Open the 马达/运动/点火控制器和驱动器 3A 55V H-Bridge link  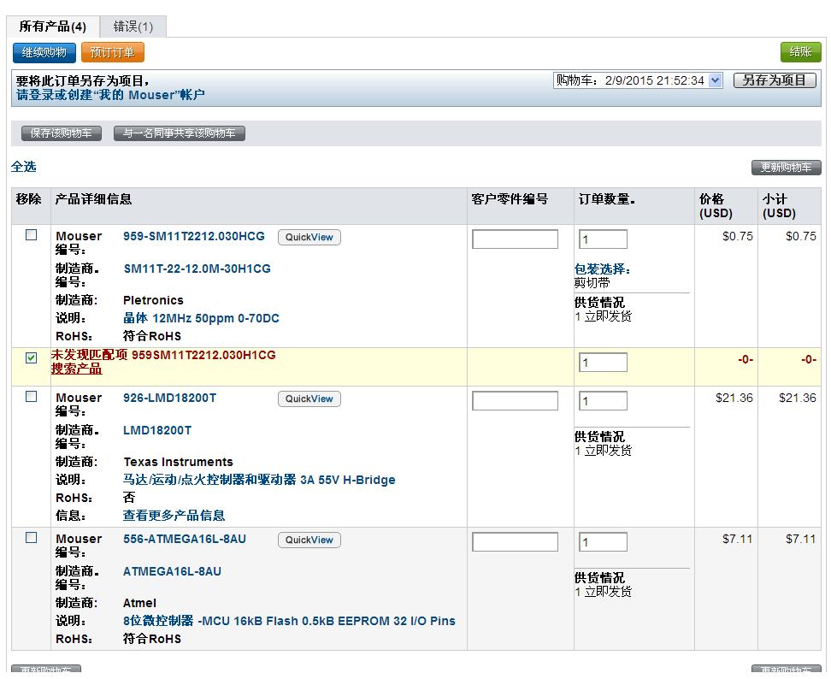(259, 480)
